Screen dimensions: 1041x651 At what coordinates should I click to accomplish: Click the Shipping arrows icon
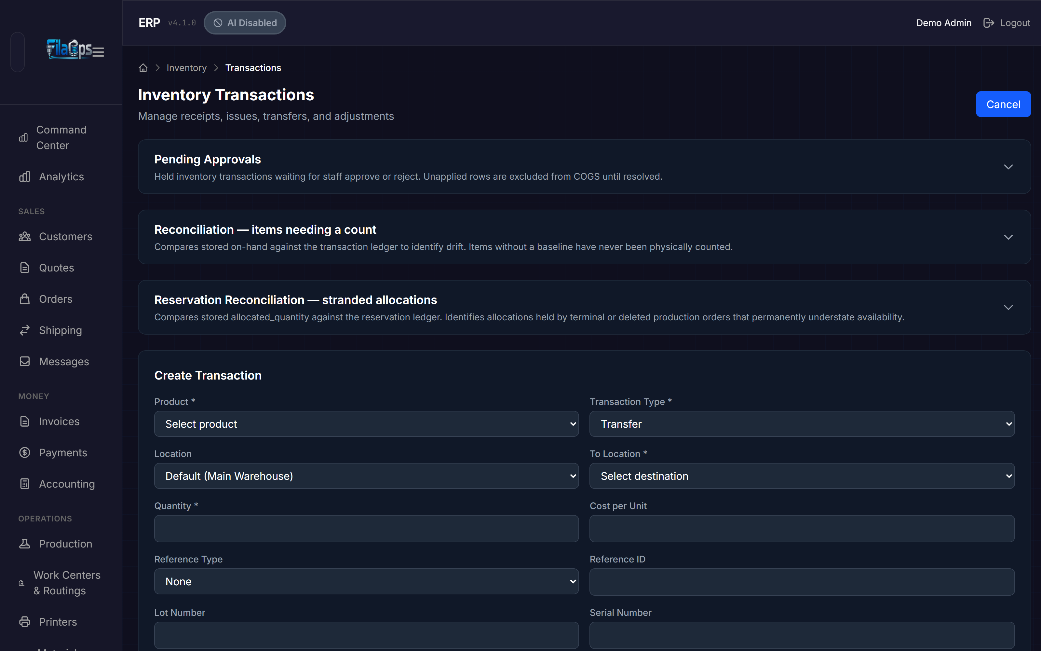pos(24,330)
